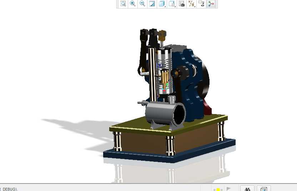The image size is (297, 191).
Task: Open the View Manager camera icon
Action: [182, 4]
